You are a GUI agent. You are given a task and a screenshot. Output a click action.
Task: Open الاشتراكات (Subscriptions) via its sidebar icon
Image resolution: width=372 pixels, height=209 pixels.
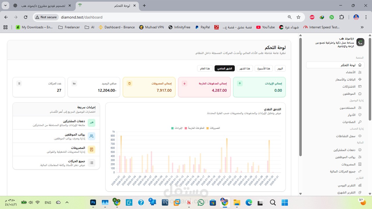point(359,86)
